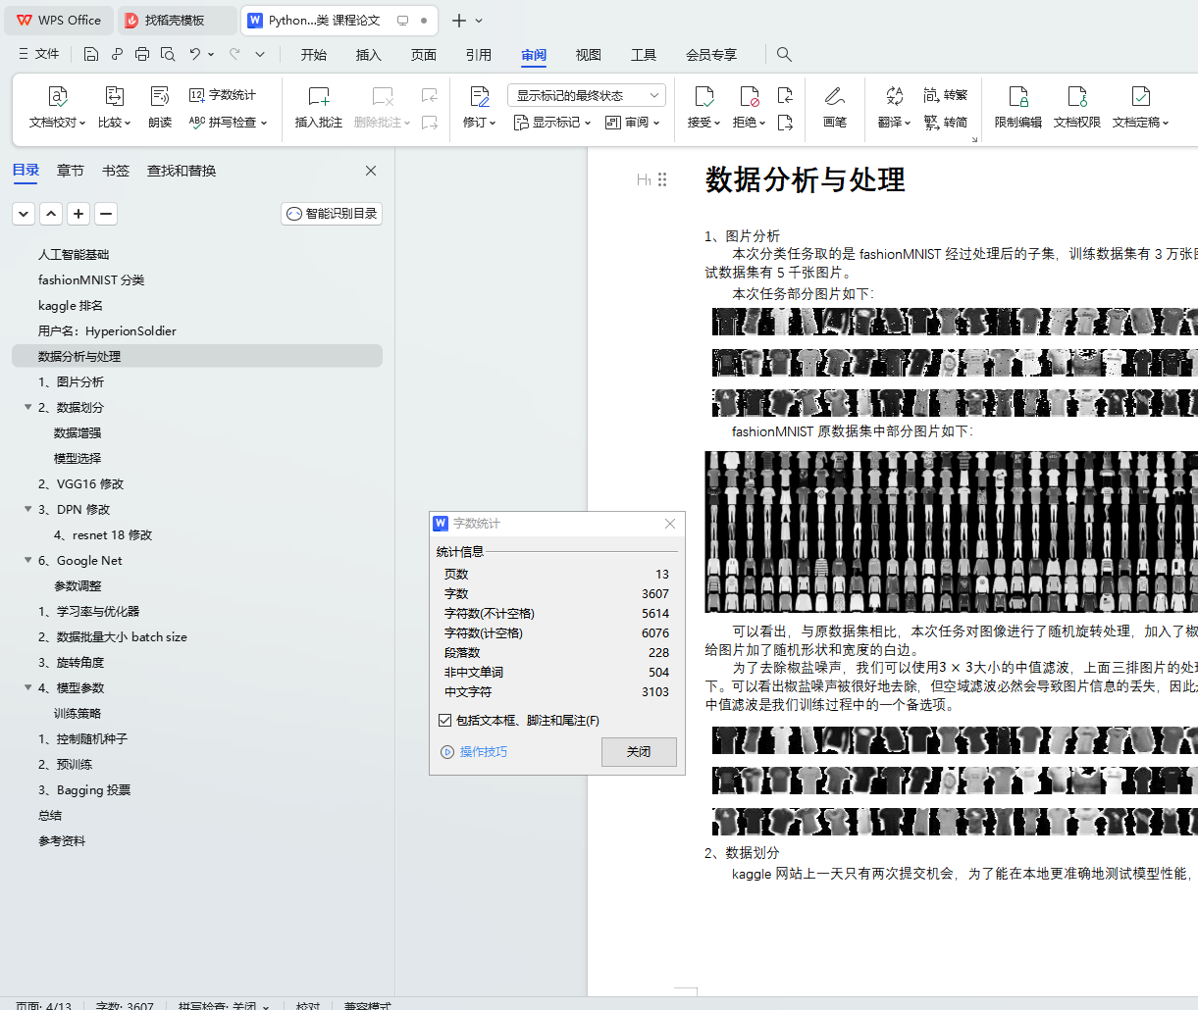Click the 接受 accept change icon

click(x=703, y=96)
